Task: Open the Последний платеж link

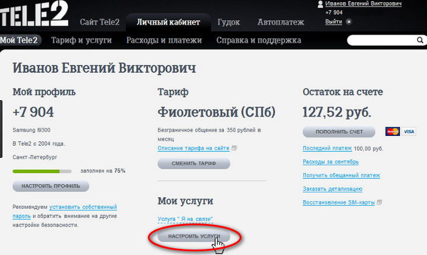Action: tap(327, 148)
